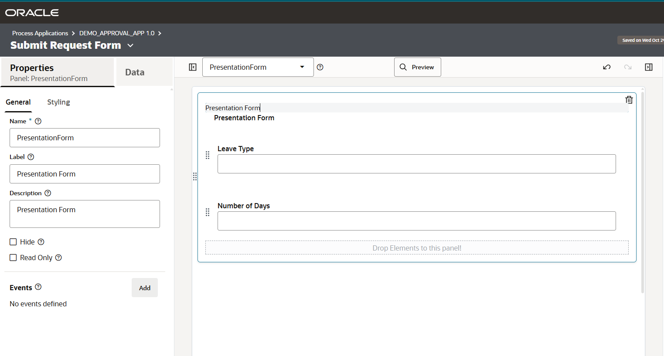The image size is (664, 356).
Task: Expand the Submit Request Form title chevron
Action: 130,46
